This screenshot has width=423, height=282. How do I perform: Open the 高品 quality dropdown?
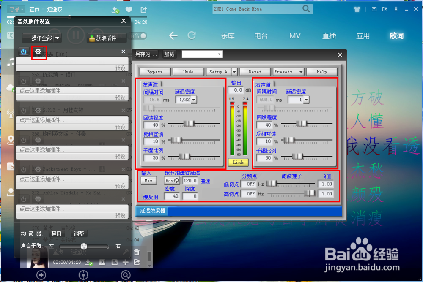point(16,10)
